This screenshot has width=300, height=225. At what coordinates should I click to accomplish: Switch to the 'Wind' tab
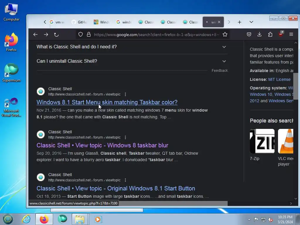(x=102, y=22)
